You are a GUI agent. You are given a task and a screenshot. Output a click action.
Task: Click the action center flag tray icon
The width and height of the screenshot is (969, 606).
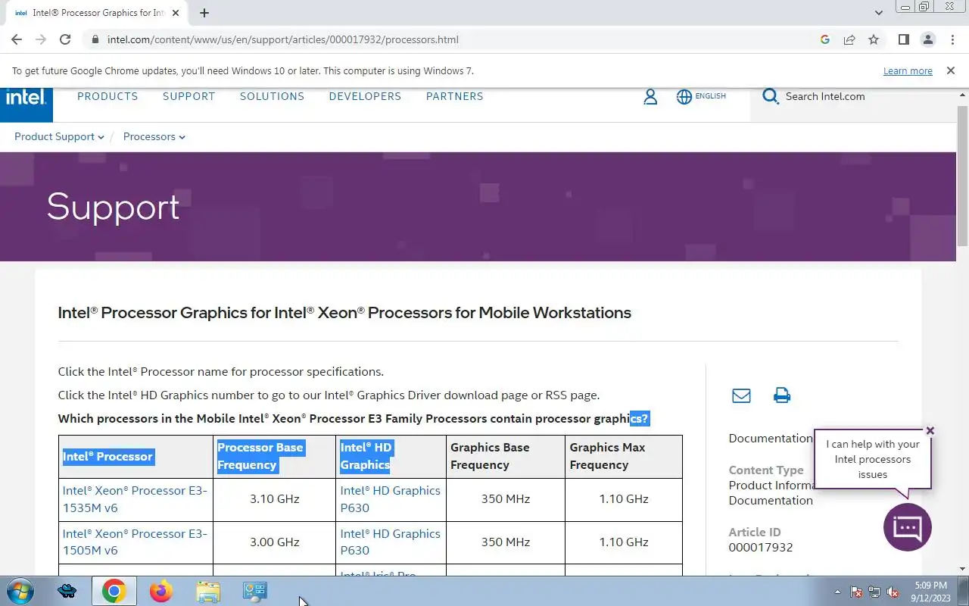point(856,592)
